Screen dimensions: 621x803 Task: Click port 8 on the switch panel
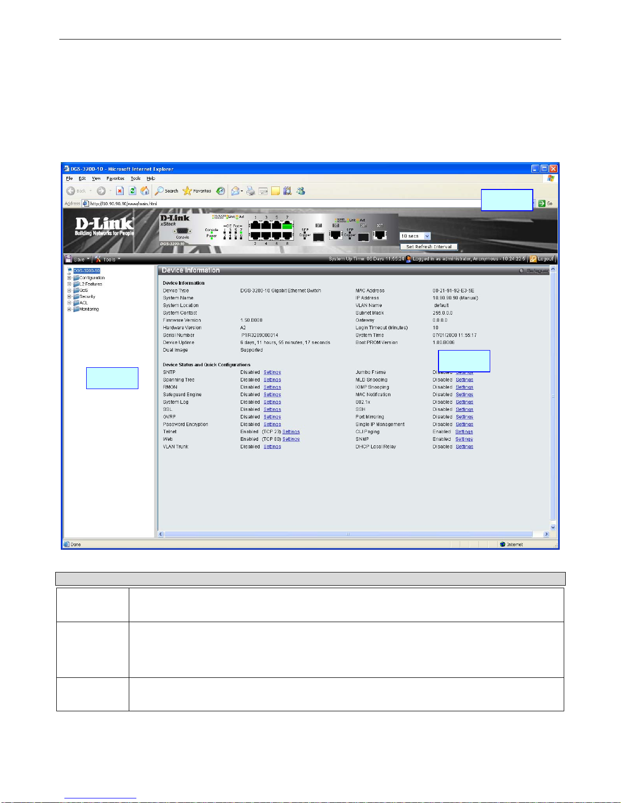pyautogui.click(x=287, y=236)
